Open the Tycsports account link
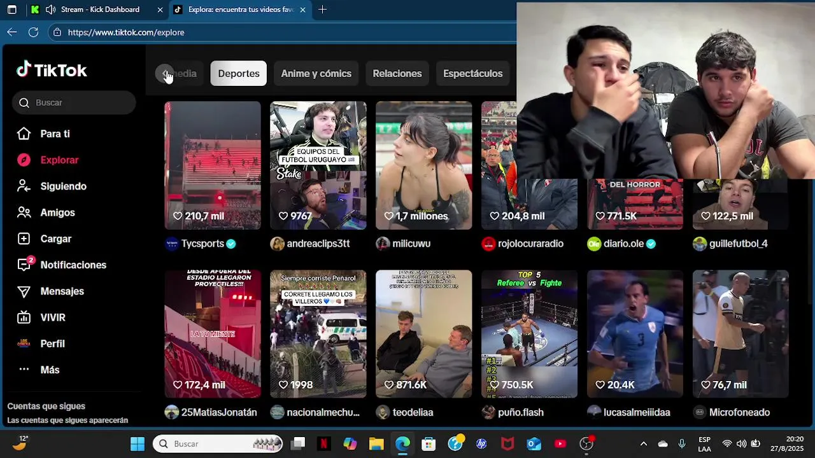The image size is (815, 458). [x=202, y=244]
